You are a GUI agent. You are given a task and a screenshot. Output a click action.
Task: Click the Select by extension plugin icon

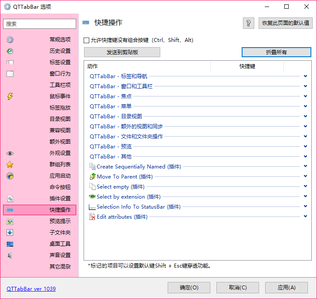coord(92,196)
